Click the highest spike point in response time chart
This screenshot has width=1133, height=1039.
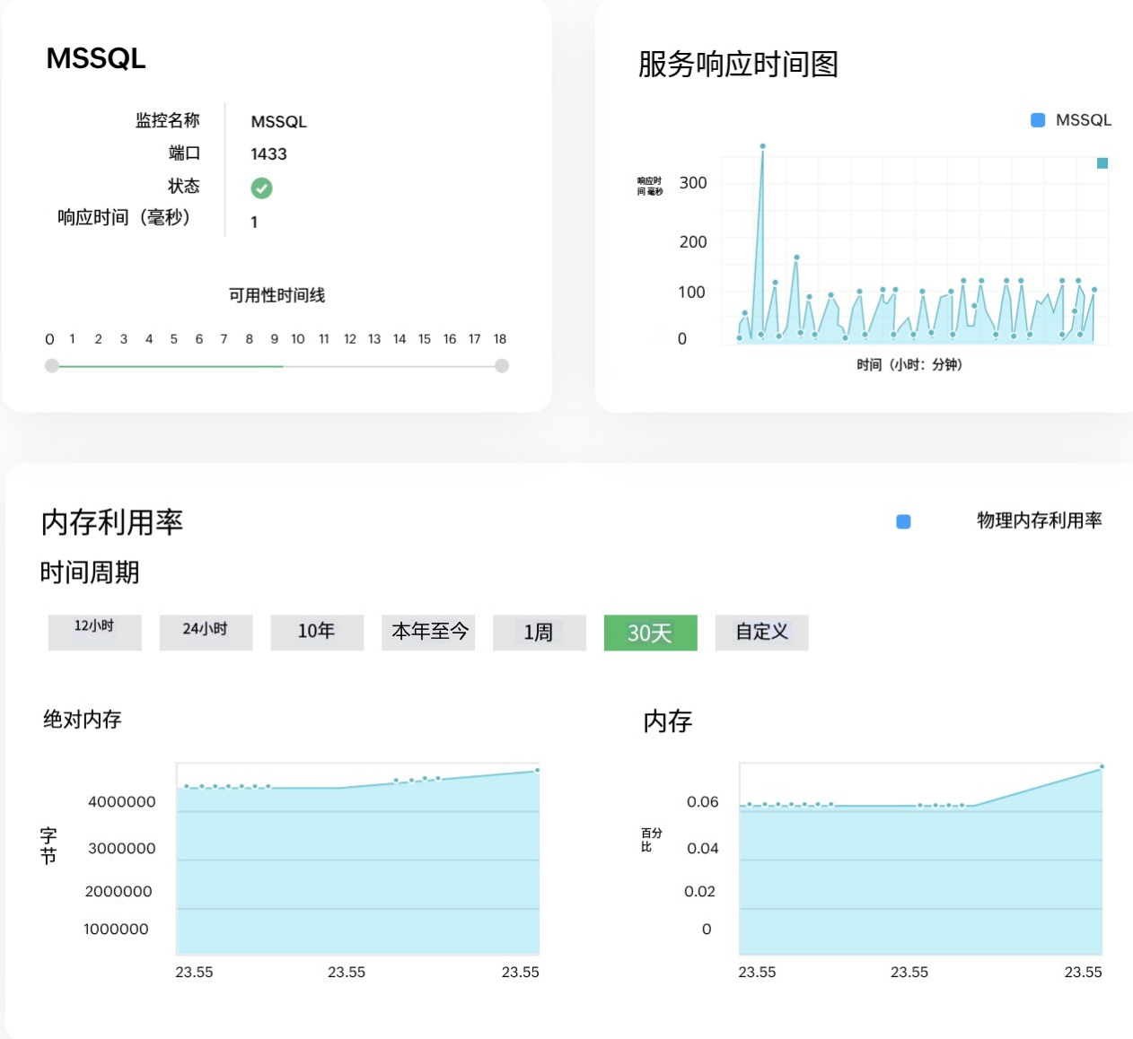click(x=764, y=146)
